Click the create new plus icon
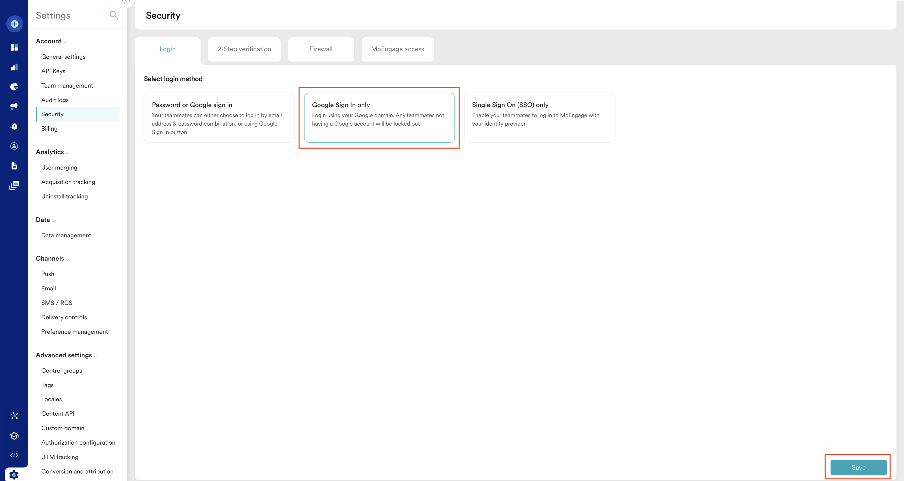 point(14,24)
